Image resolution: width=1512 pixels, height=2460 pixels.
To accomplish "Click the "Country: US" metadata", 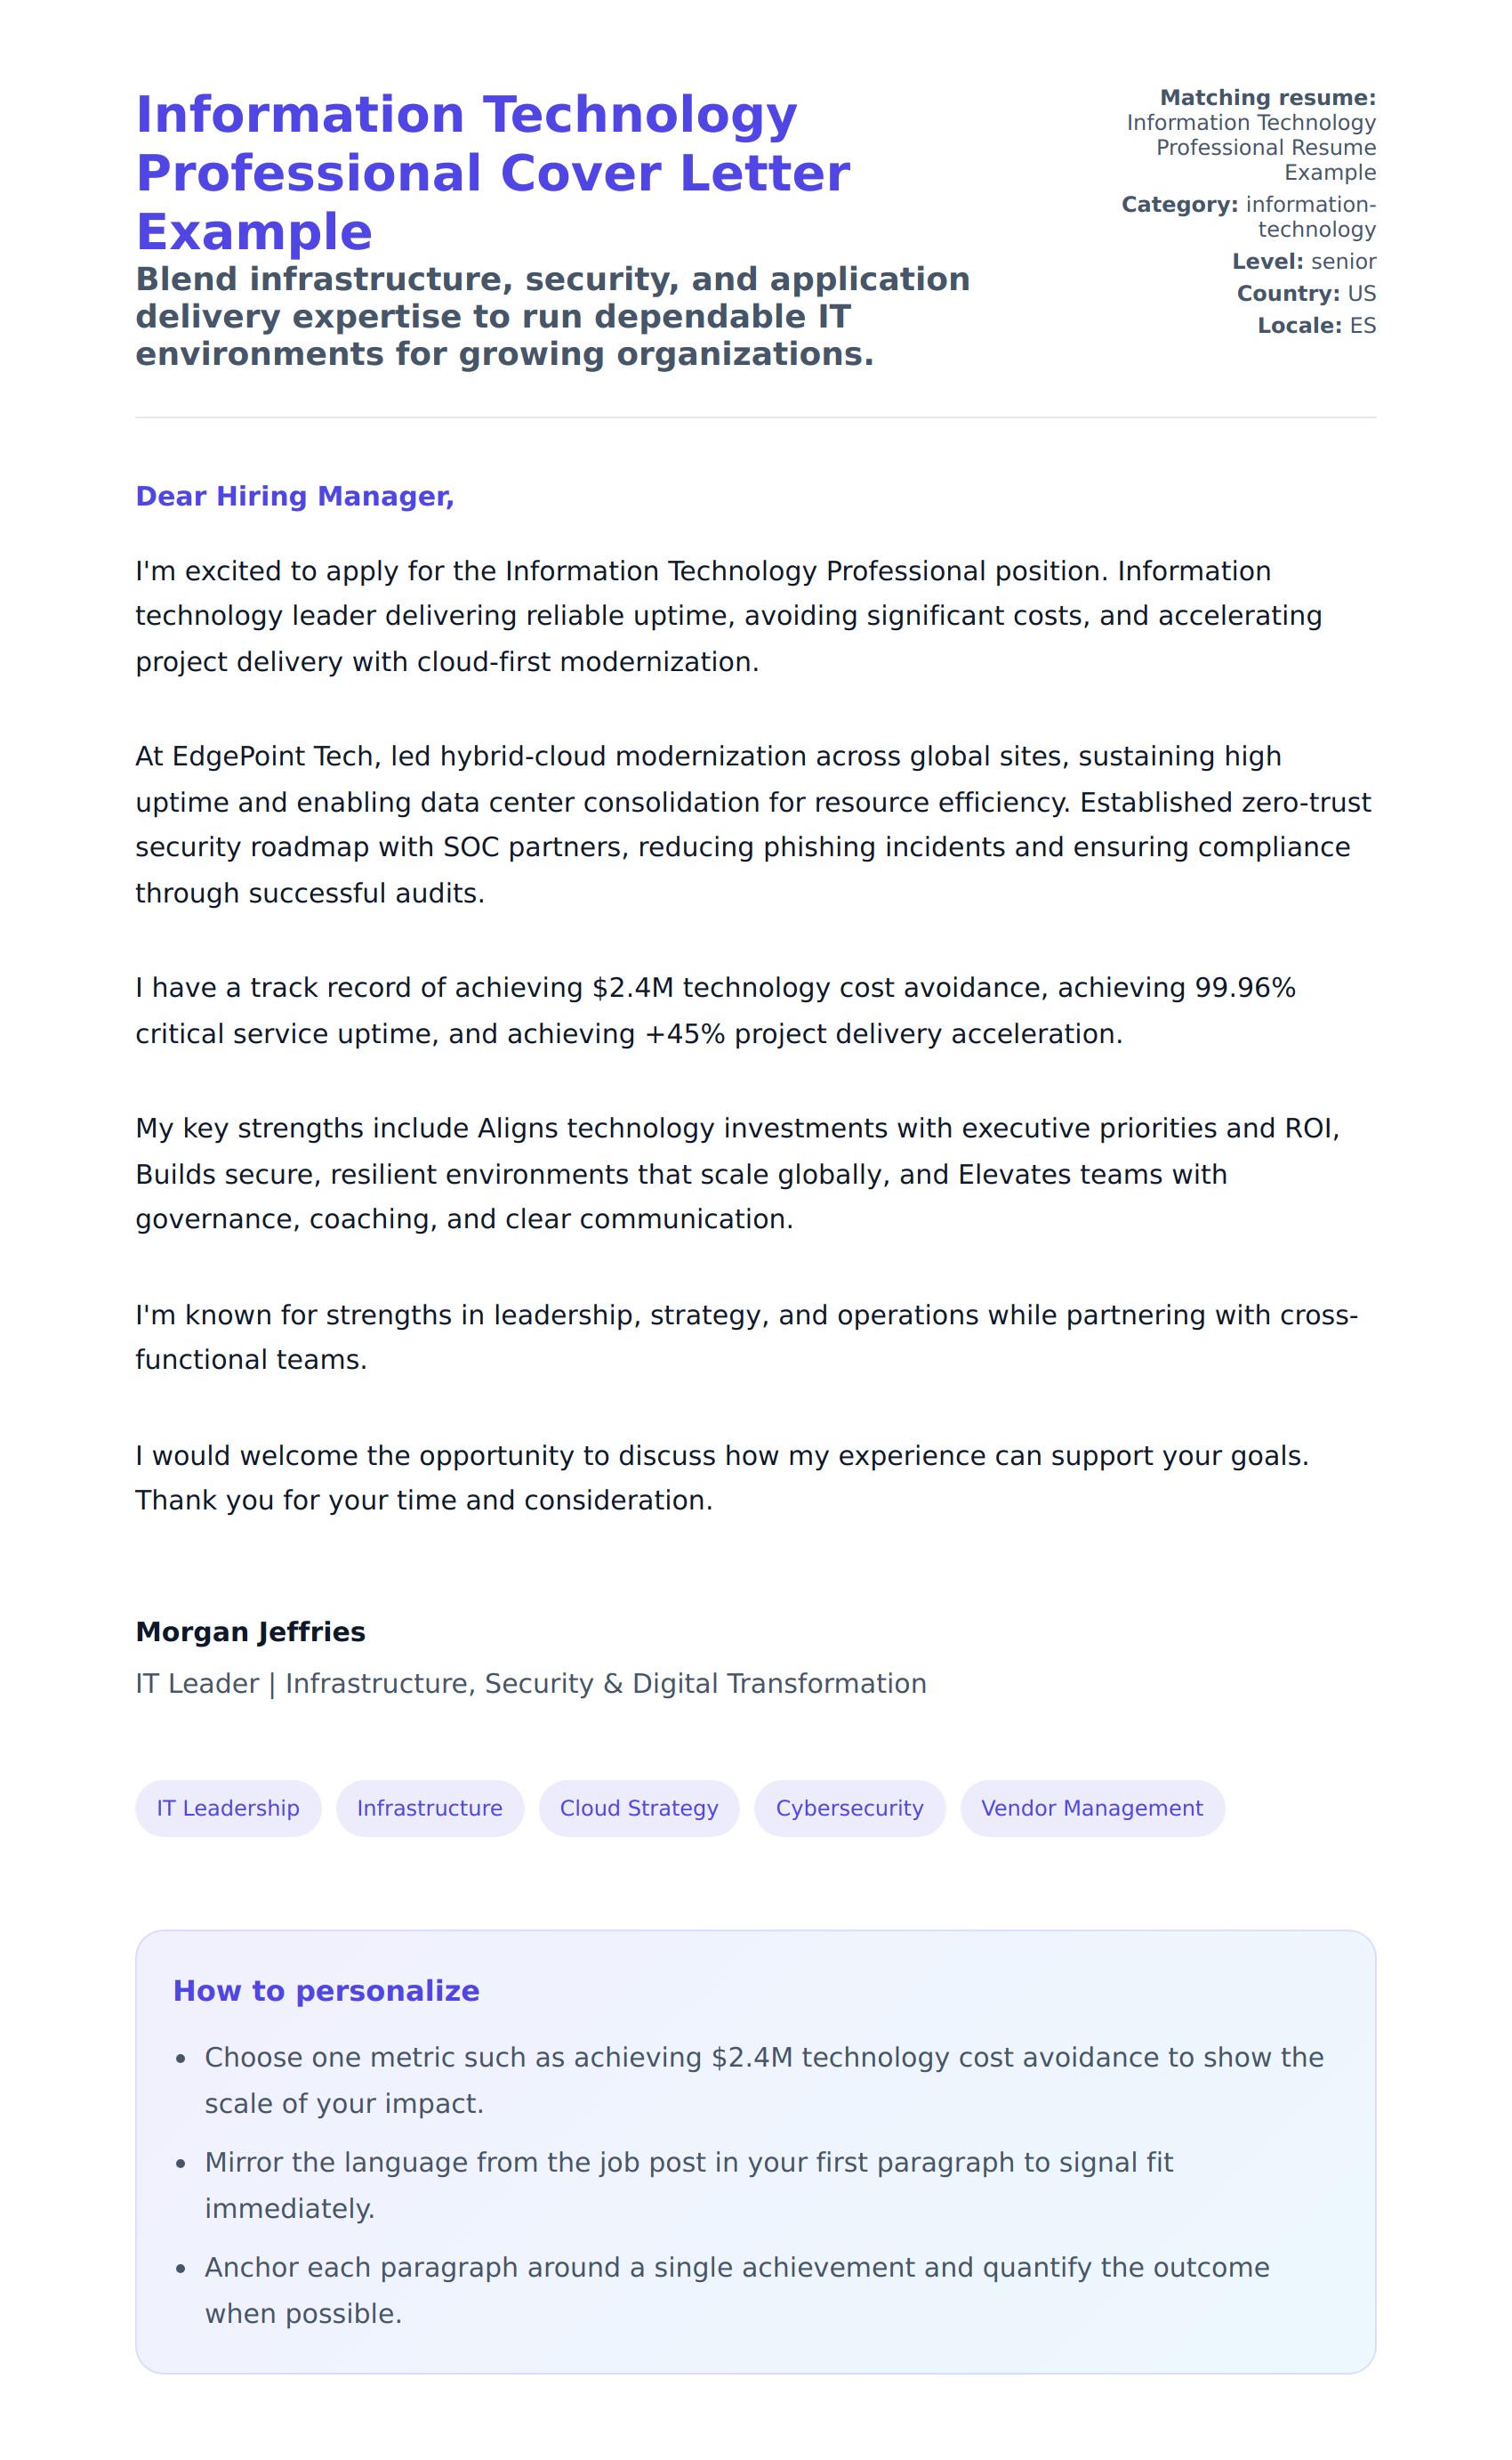I will (x=1306, y=293).
